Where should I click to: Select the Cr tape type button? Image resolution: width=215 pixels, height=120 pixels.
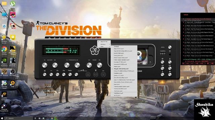coord(57,74)
